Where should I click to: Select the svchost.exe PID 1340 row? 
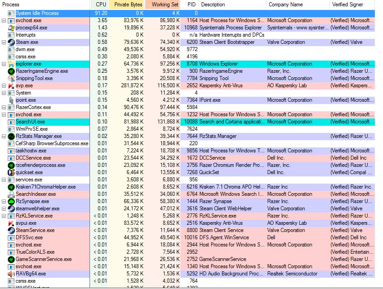[x=187, y=266]
